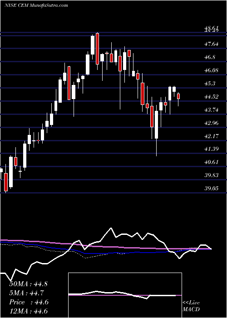Image resolution: width=227 pixels, height=318 pixels.
Task: Click inside the MACD inset chart
Action: (125, 295)
